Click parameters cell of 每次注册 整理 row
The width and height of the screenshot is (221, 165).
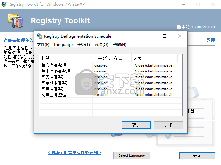click(x=155, y=65)
